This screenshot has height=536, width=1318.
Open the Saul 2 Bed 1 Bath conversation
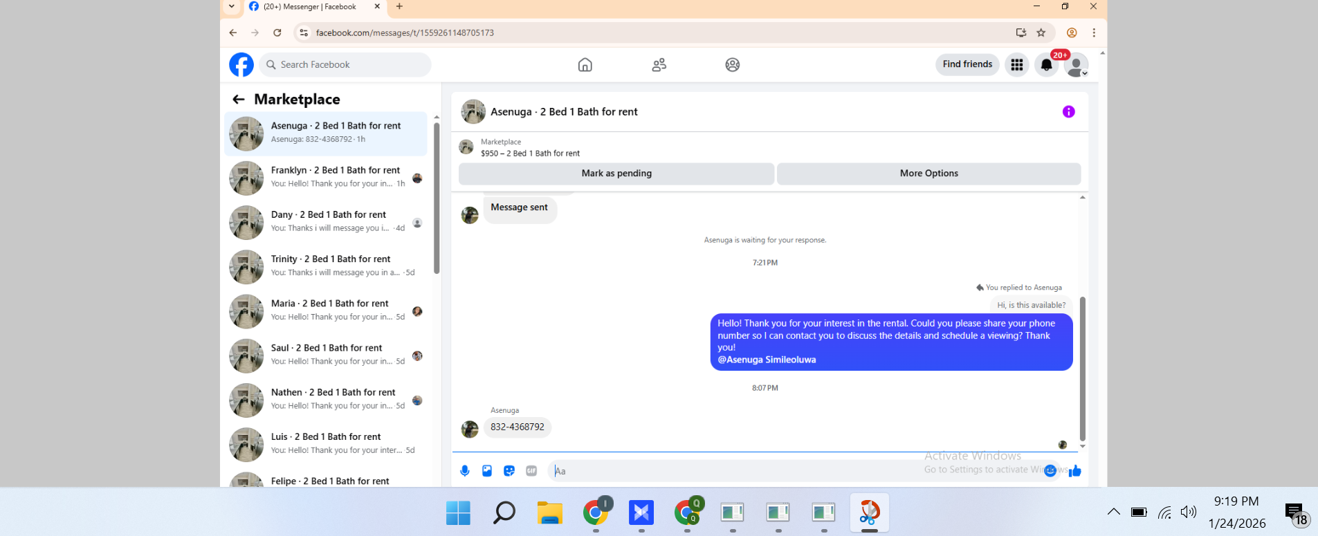pos(326,355)
